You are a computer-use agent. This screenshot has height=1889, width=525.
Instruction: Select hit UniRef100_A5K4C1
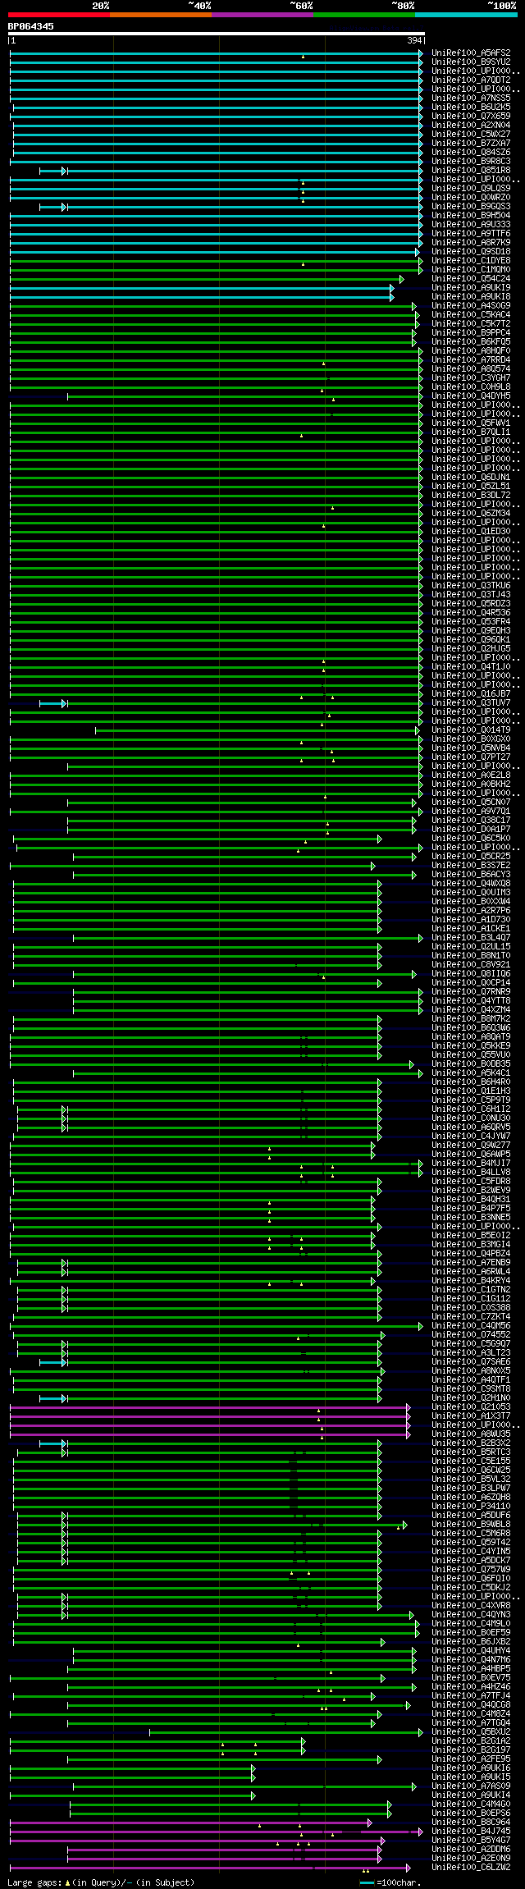pos(471,1073)
